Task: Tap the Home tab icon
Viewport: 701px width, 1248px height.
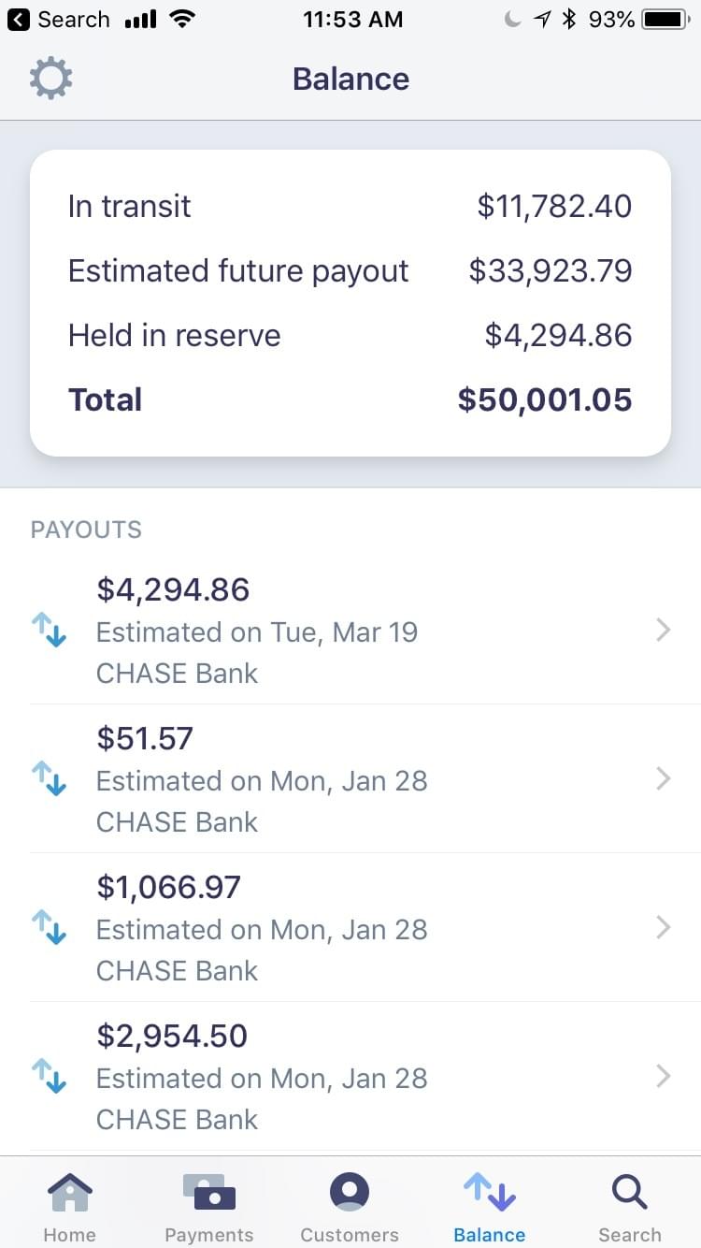Action: [69, 1193]
